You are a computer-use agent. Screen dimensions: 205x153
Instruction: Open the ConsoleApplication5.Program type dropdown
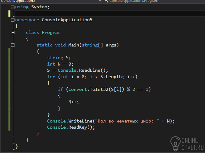pos(154,1)
